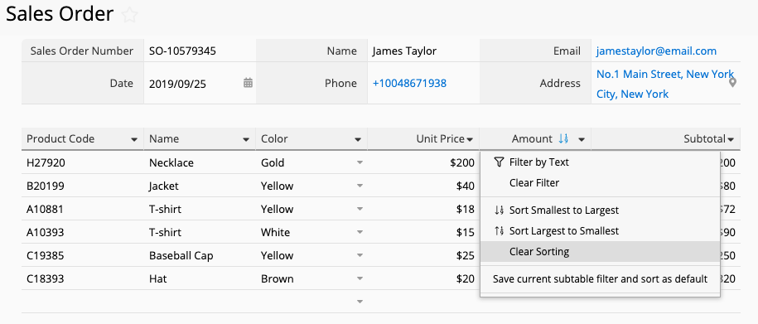This screenshot has width=758, height=324.
Task: Click the Sort Largest to Smallest icon
Action: (499, 231)
